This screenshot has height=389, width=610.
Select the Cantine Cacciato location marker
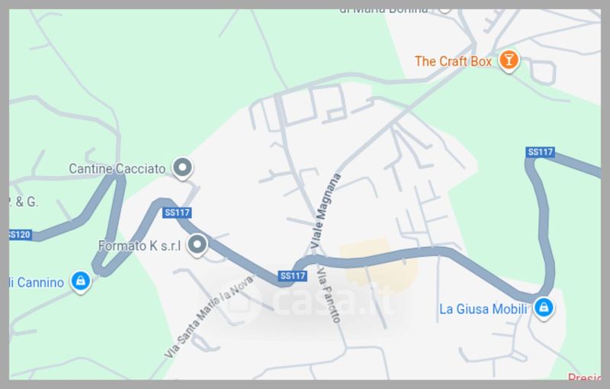[182, 168]
